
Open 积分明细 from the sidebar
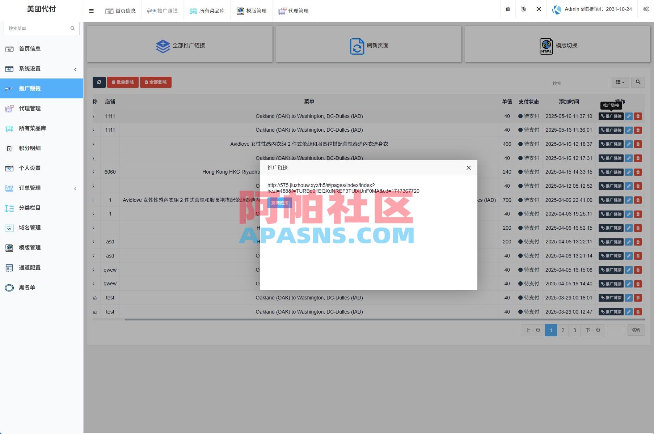click(30, 148)
